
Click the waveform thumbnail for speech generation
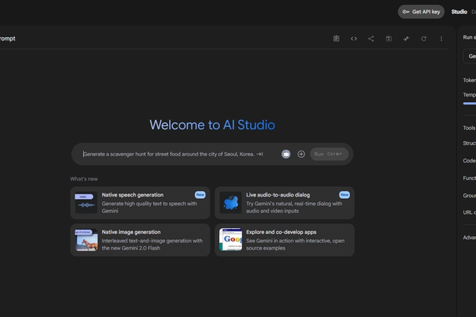[x=86, y=203]
